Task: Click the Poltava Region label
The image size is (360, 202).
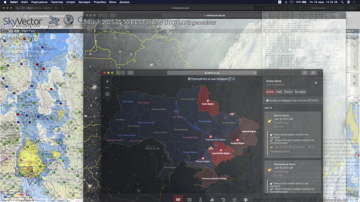Action: [x=205, y=121]
